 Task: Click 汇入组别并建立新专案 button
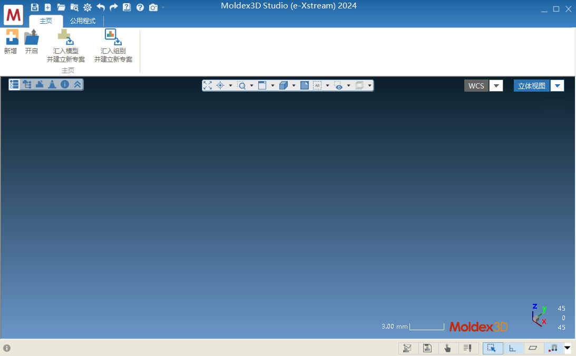pyautogui.click(x=113, y=46)
